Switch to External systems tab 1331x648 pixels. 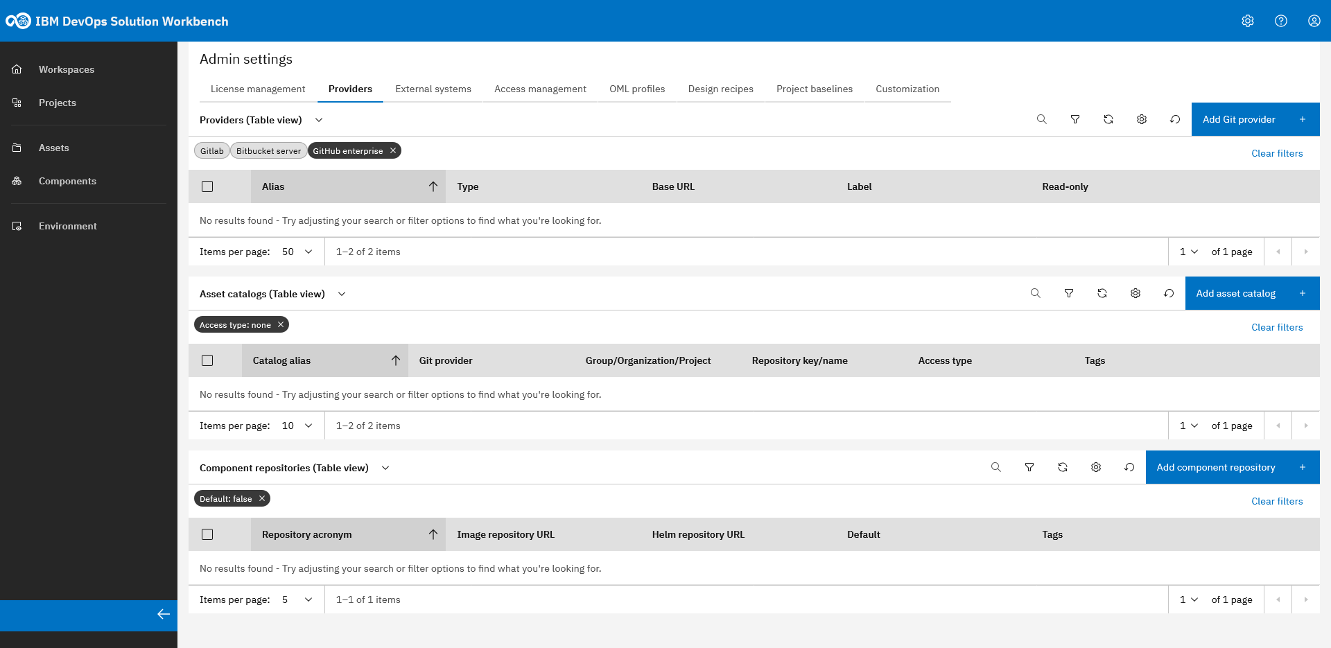pyautogui.click(x=433, y=89)
